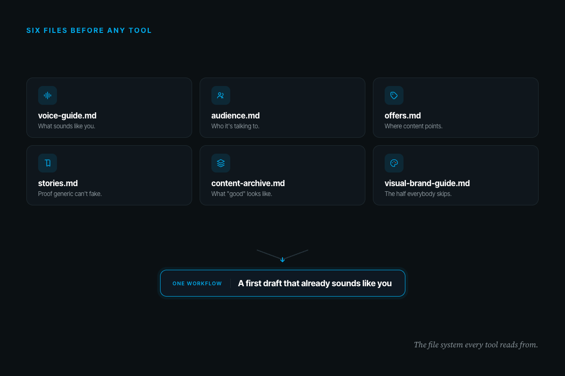Screen dimensions: 565x376
Task: Click the waveform icon on voice-guide.md card
Action: pyautogui.click(x=48, y=95)
